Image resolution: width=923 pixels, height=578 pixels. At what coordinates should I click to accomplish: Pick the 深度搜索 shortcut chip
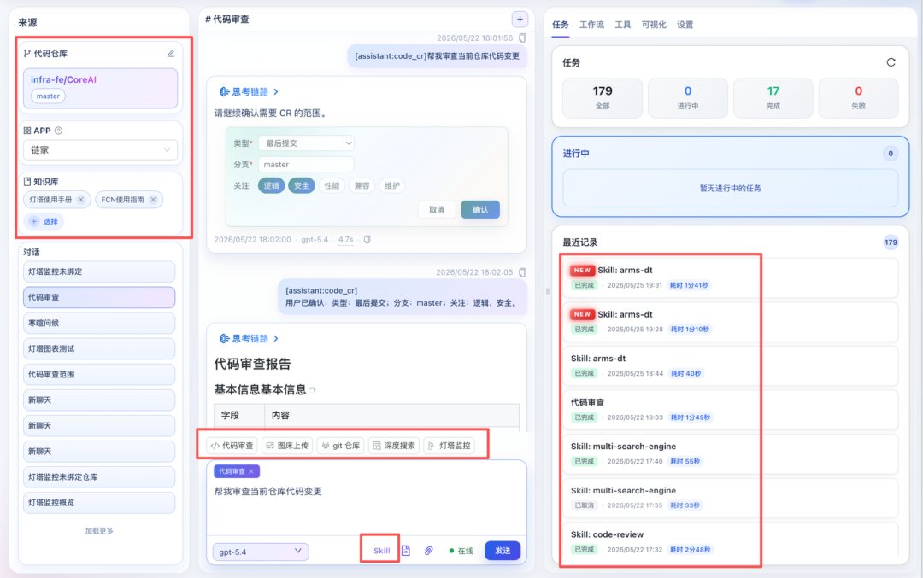click(x=394, y=446)
